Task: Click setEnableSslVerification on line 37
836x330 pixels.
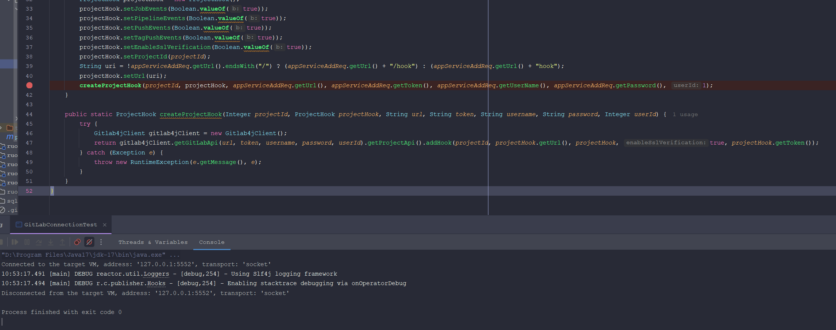Action: coord(167,47)
